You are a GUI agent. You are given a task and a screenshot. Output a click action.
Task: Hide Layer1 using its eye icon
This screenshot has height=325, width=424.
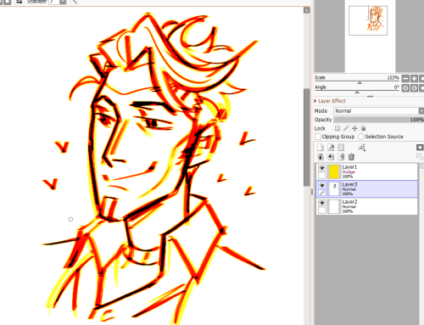322,168
